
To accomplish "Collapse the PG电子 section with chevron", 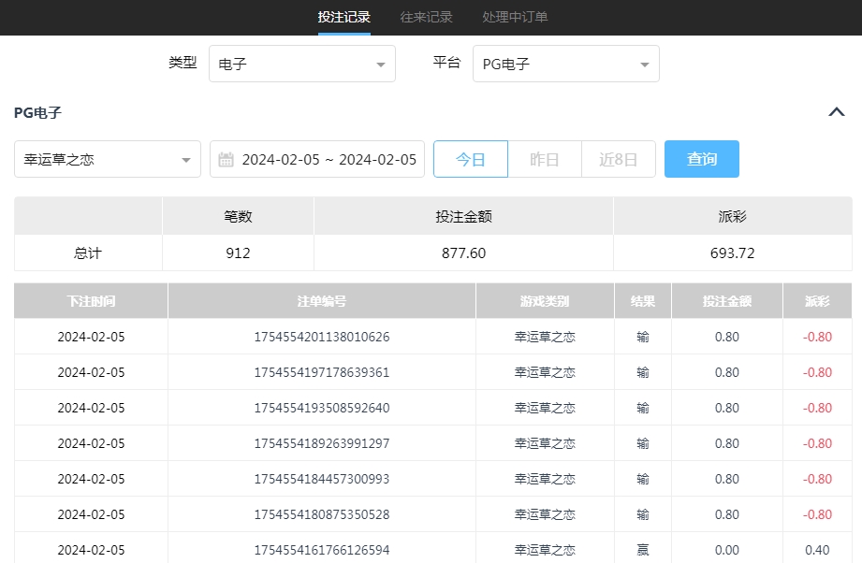I will click(837, 112).
